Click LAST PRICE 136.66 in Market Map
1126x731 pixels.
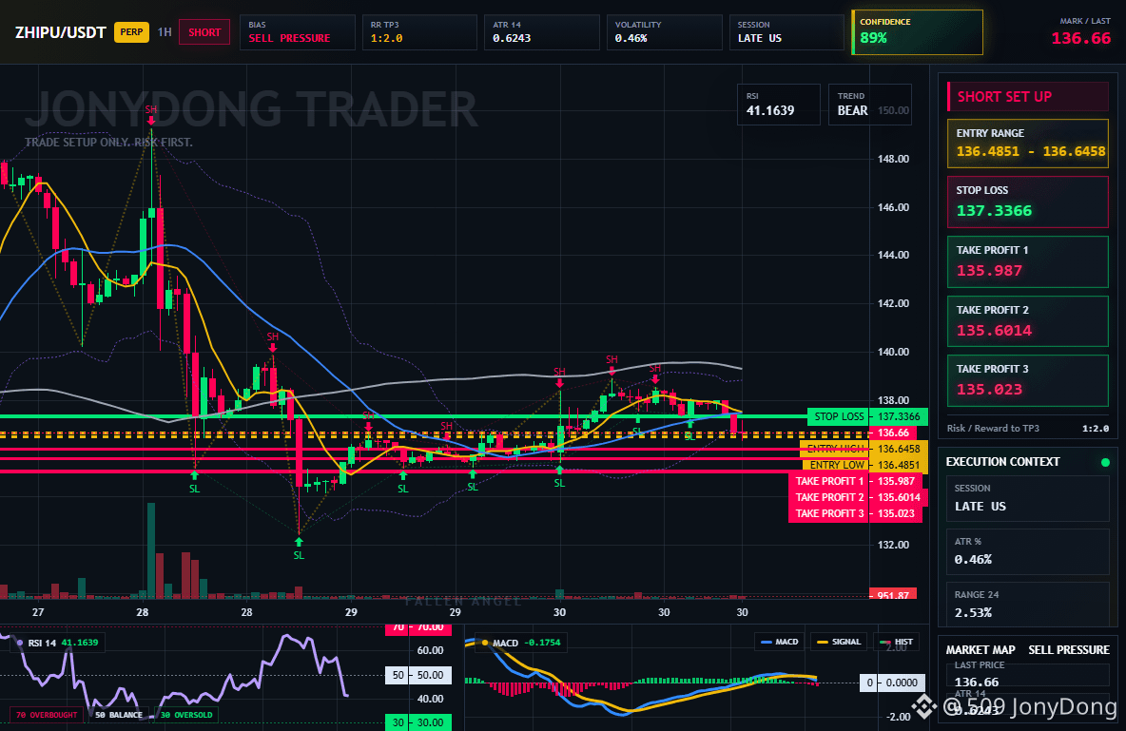pos(1028,674)
